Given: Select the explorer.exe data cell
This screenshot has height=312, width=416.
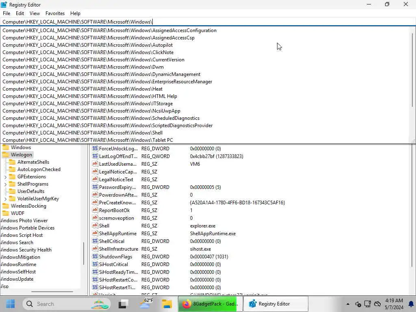Looking at the screenshot, I should click(203, 226).
